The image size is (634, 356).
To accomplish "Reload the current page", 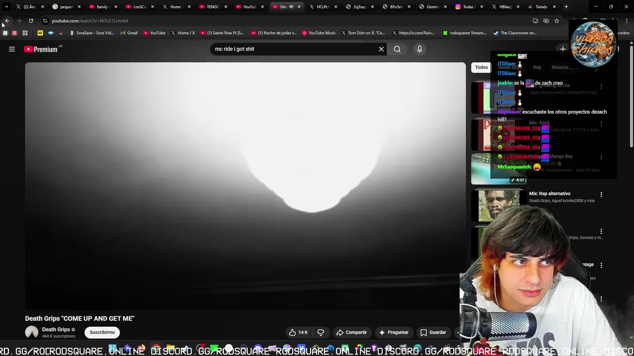I will click(x=31, y=21).
